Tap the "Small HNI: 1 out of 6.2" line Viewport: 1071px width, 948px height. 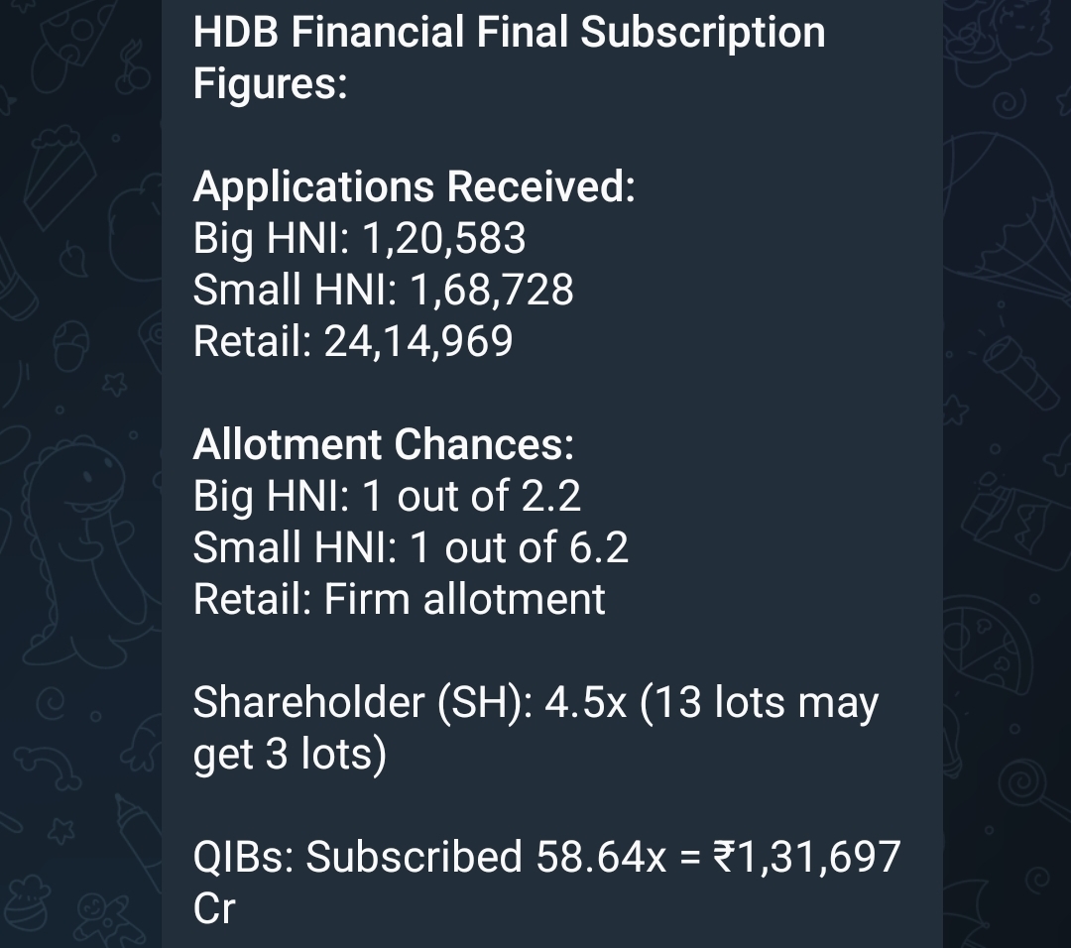(411, 547)
